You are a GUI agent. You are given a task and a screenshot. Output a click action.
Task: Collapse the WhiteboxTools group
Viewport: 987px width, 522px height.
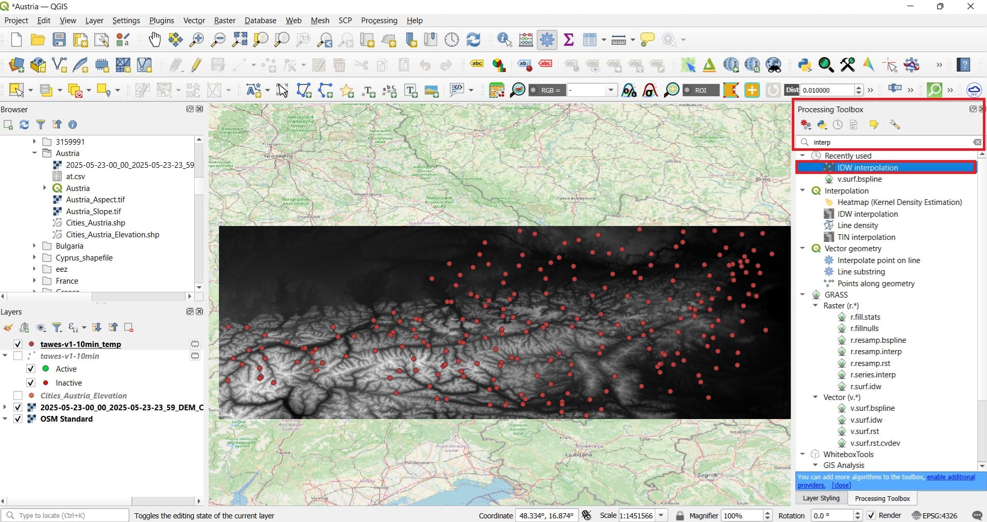803,454
